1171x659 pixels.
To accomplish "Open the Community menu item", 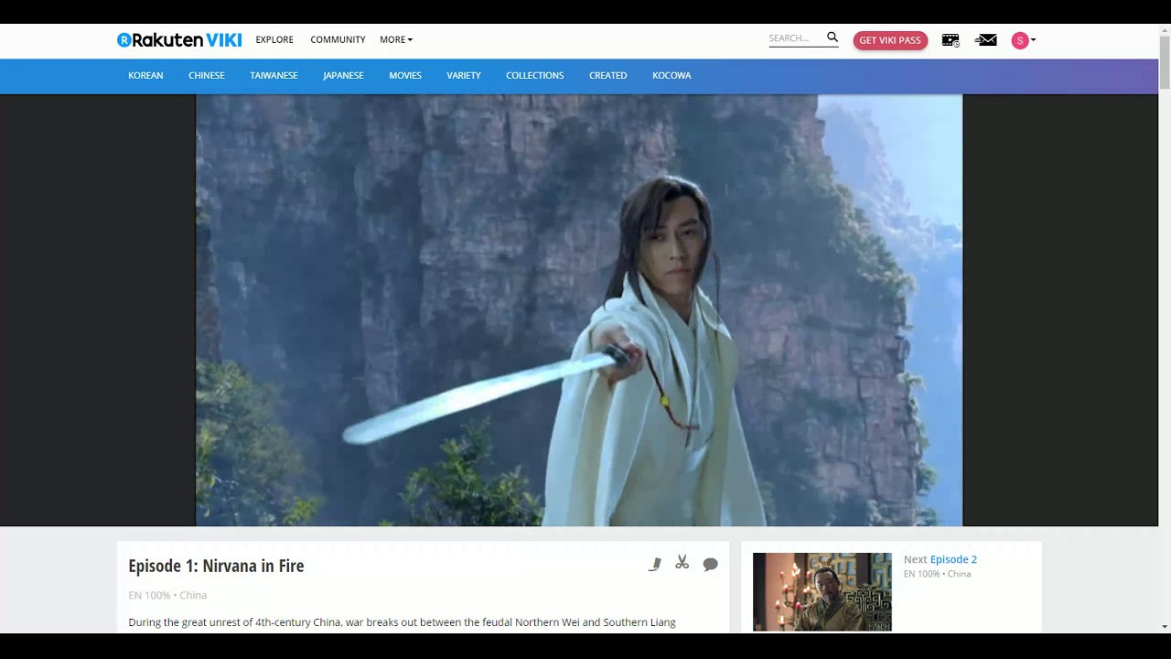I will 338,39.
